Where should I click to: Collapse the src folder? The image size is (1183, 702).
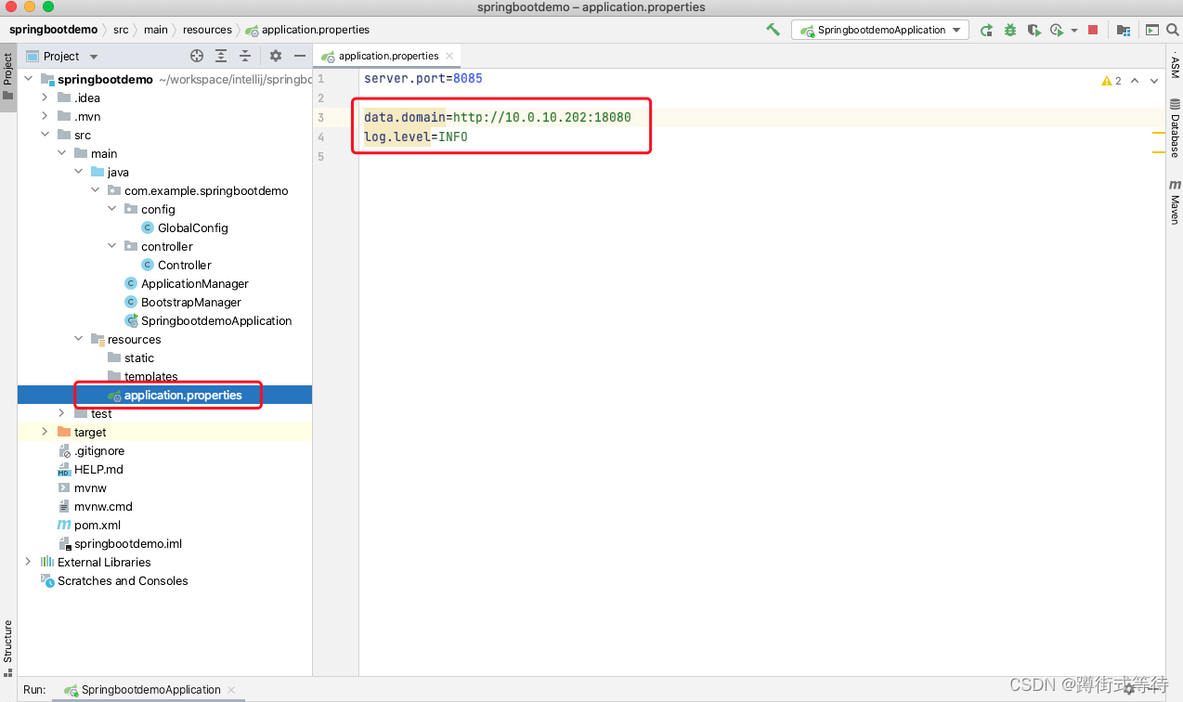tap(45, 135)
